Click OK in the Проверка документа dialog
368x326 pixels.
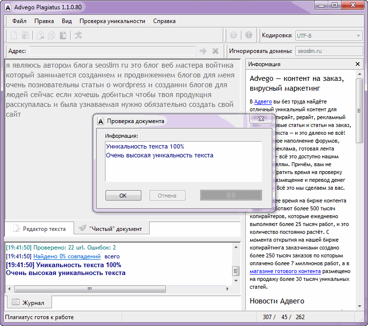pyautogui.click(x=123, y=196)
